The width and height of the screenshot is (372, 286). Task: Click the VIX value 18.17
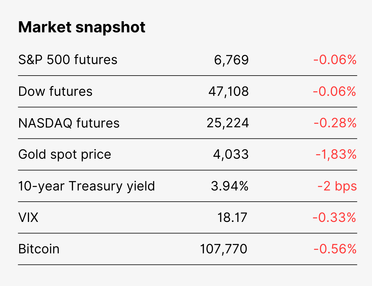(x=232, y=218)
